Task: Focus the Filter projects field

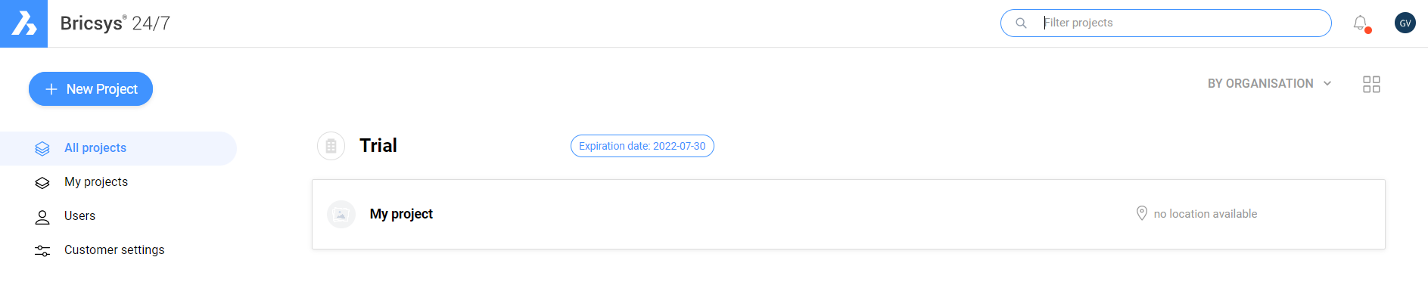Action: (x=1165, y=23)
